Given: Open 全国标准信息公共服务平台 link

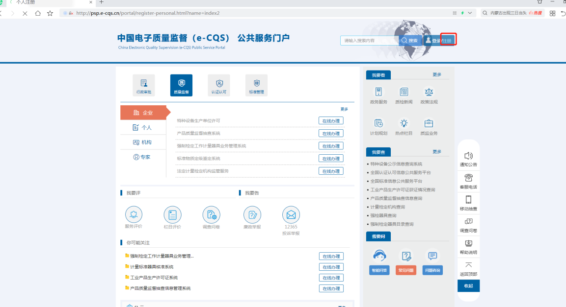Looking at the screenshot, I should (x=396, y=181).
